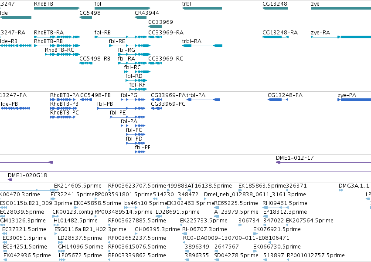Open the CG33969-PA protein label

click(x=168, y=95)
